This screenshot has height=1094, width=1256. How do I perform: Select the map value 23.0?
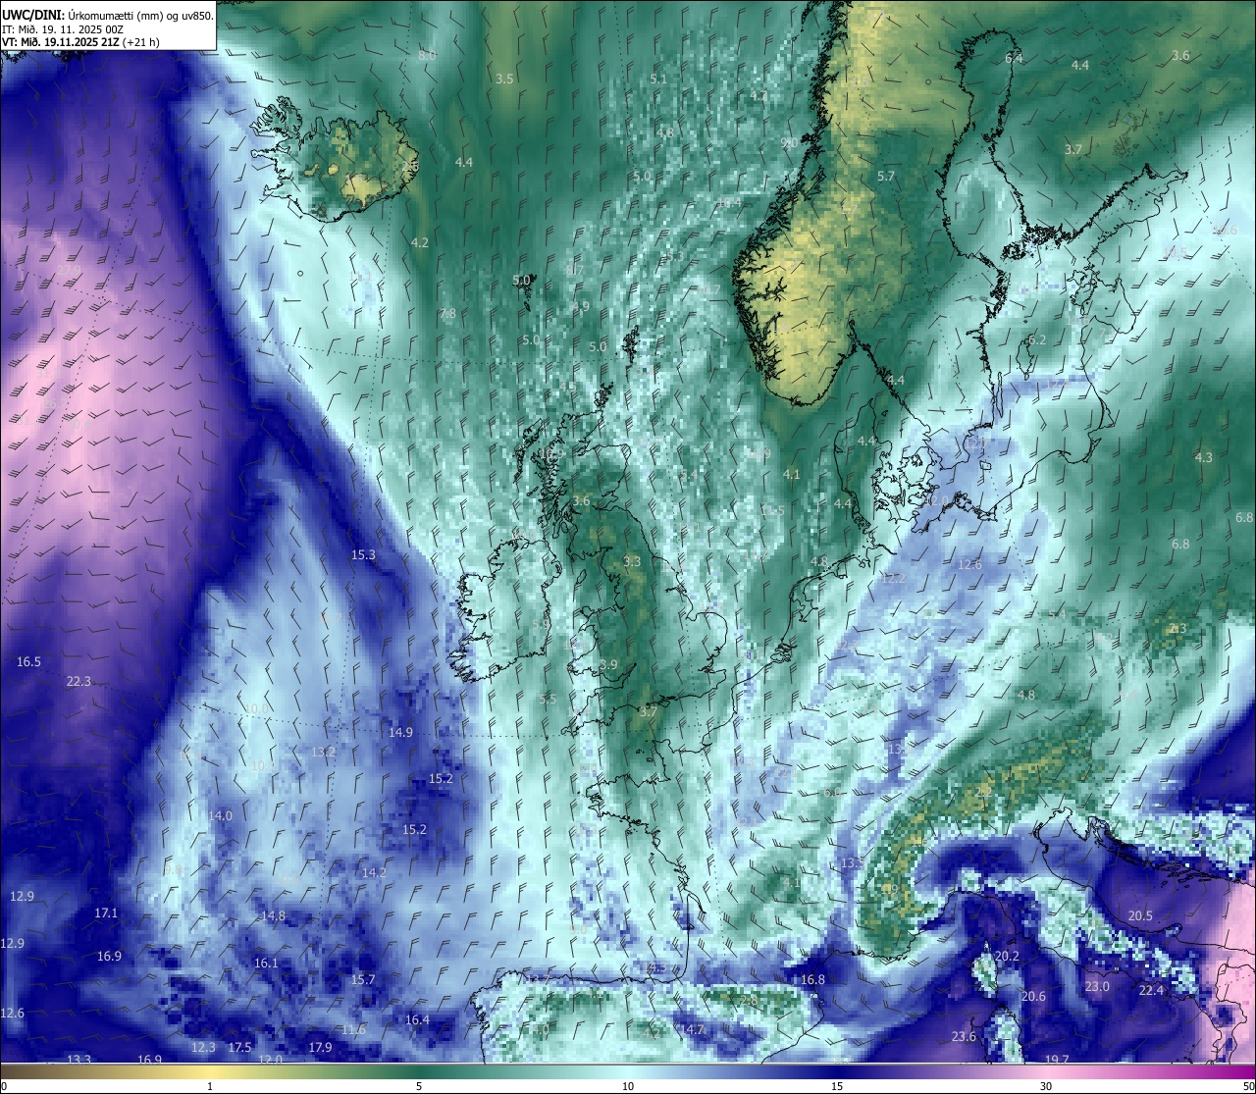pos(1097,986)
